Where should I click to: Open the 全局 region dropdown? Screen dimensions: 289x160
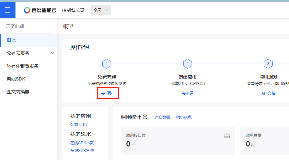tap(101, 10)
